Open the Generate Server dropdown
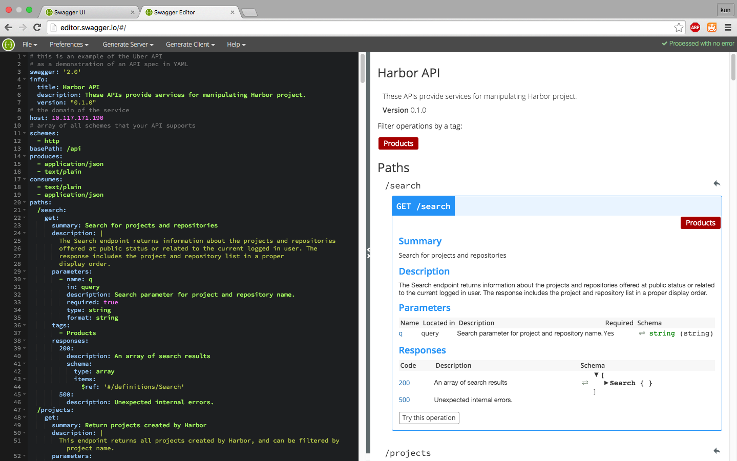 (128, 45)
